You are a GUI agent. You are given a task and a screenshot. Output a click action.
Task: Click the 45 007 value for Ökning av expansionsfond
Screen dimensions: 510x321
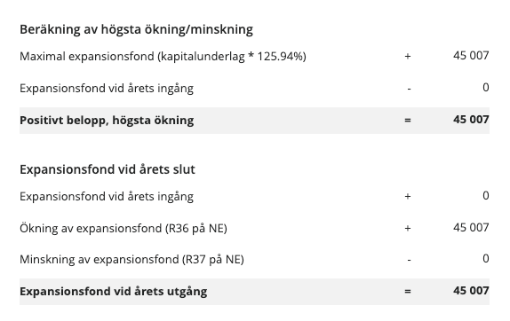pyautogui.click(x=471, y=228)
